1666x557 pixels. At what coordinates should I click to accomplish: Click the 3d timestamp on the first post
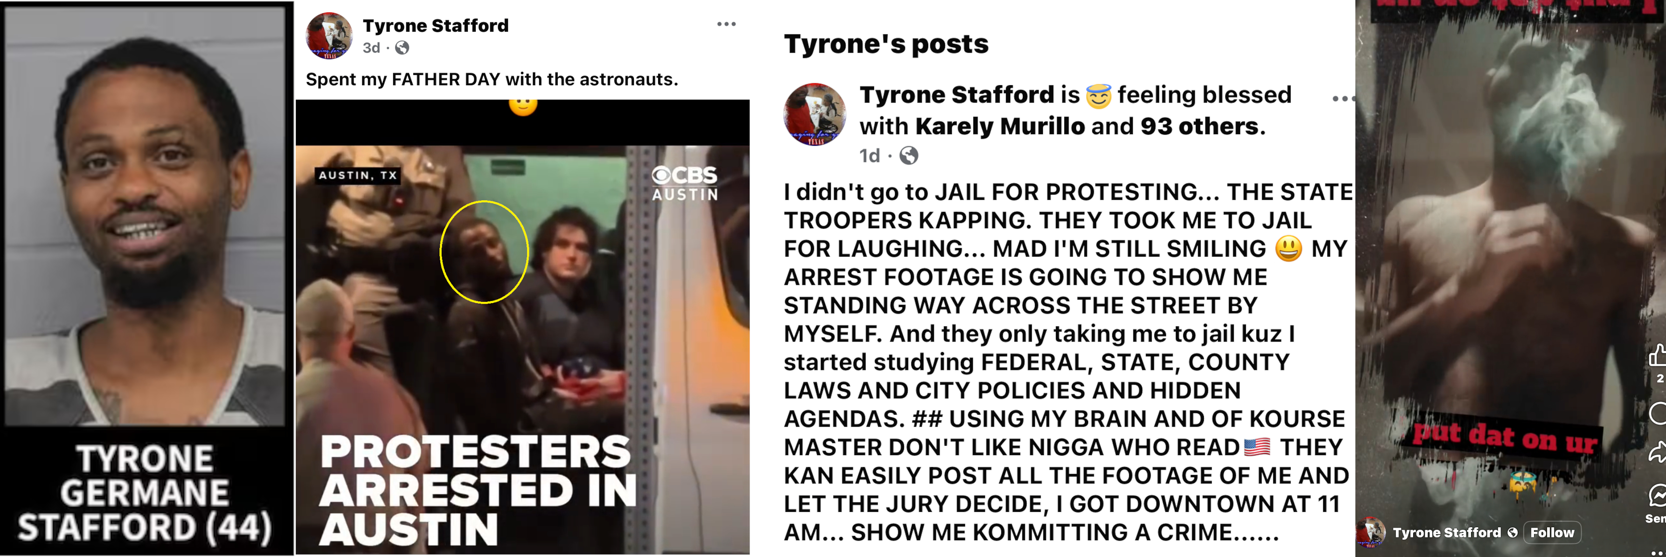click(x=371, y=48)
